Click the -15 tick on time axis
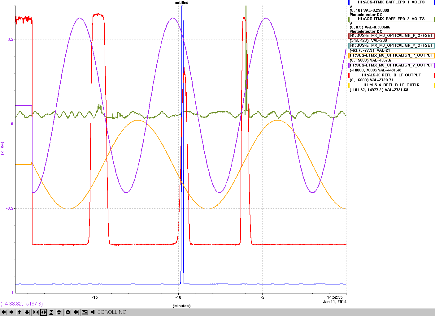The width and height of the screenshot is (435, 316). click(95, 297)
